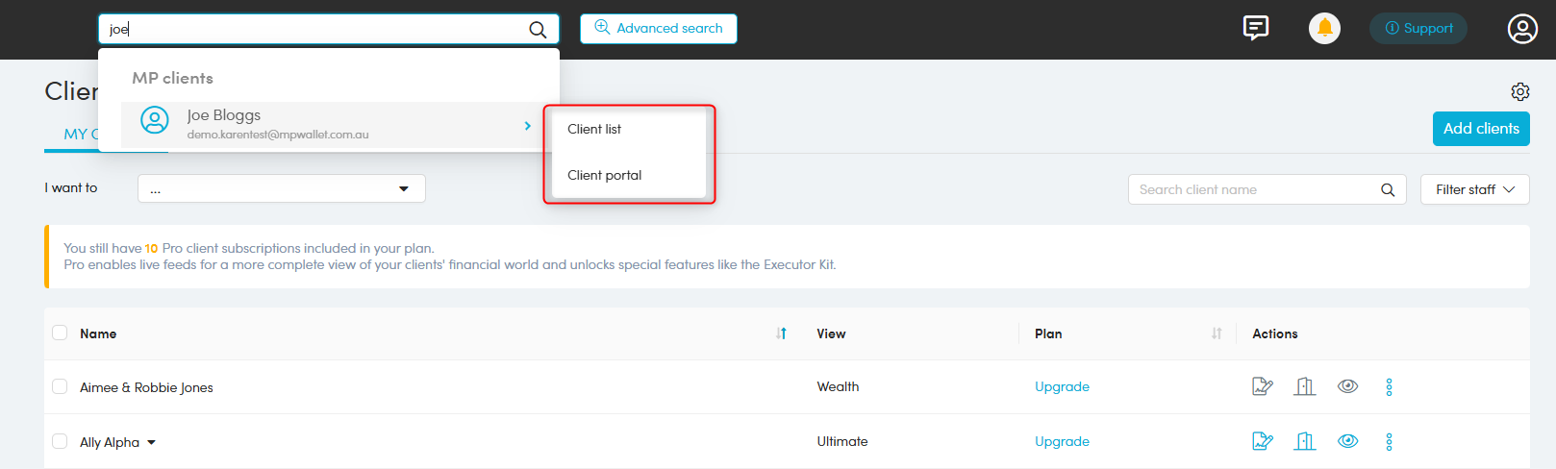Image resolution: width=1556 pixels, height=469 pixels.
Task: Click the notification bell icon
Action: click(x=1324, y=28)
